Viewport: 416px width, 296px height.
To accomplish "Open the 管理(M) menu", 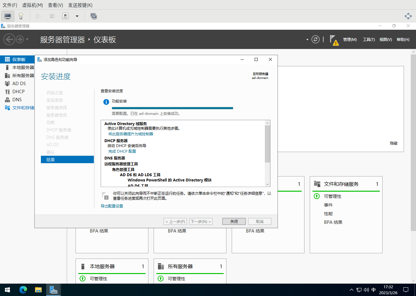I will [x=350, y=40].
